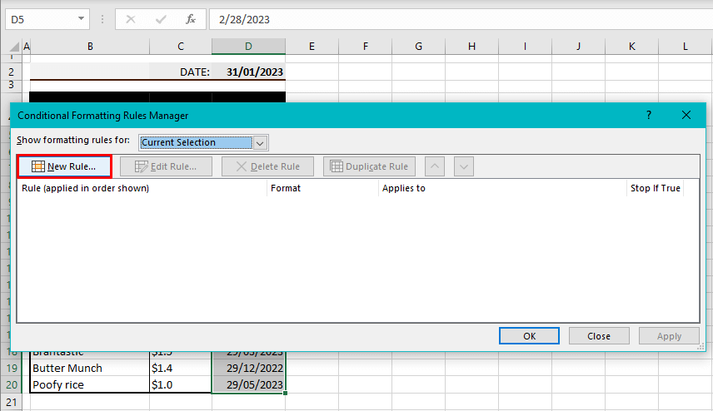Click the cell showing 31/01/2023
The image size is (713, 411).
click(x=248, y=72)
